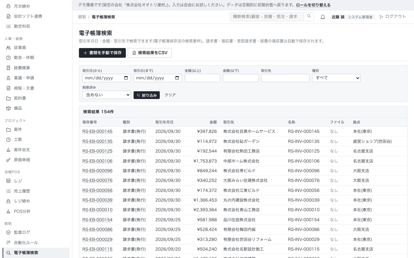
Task: Click the 原価単価 sidebar icon
Action: click(x=8, y=160)
